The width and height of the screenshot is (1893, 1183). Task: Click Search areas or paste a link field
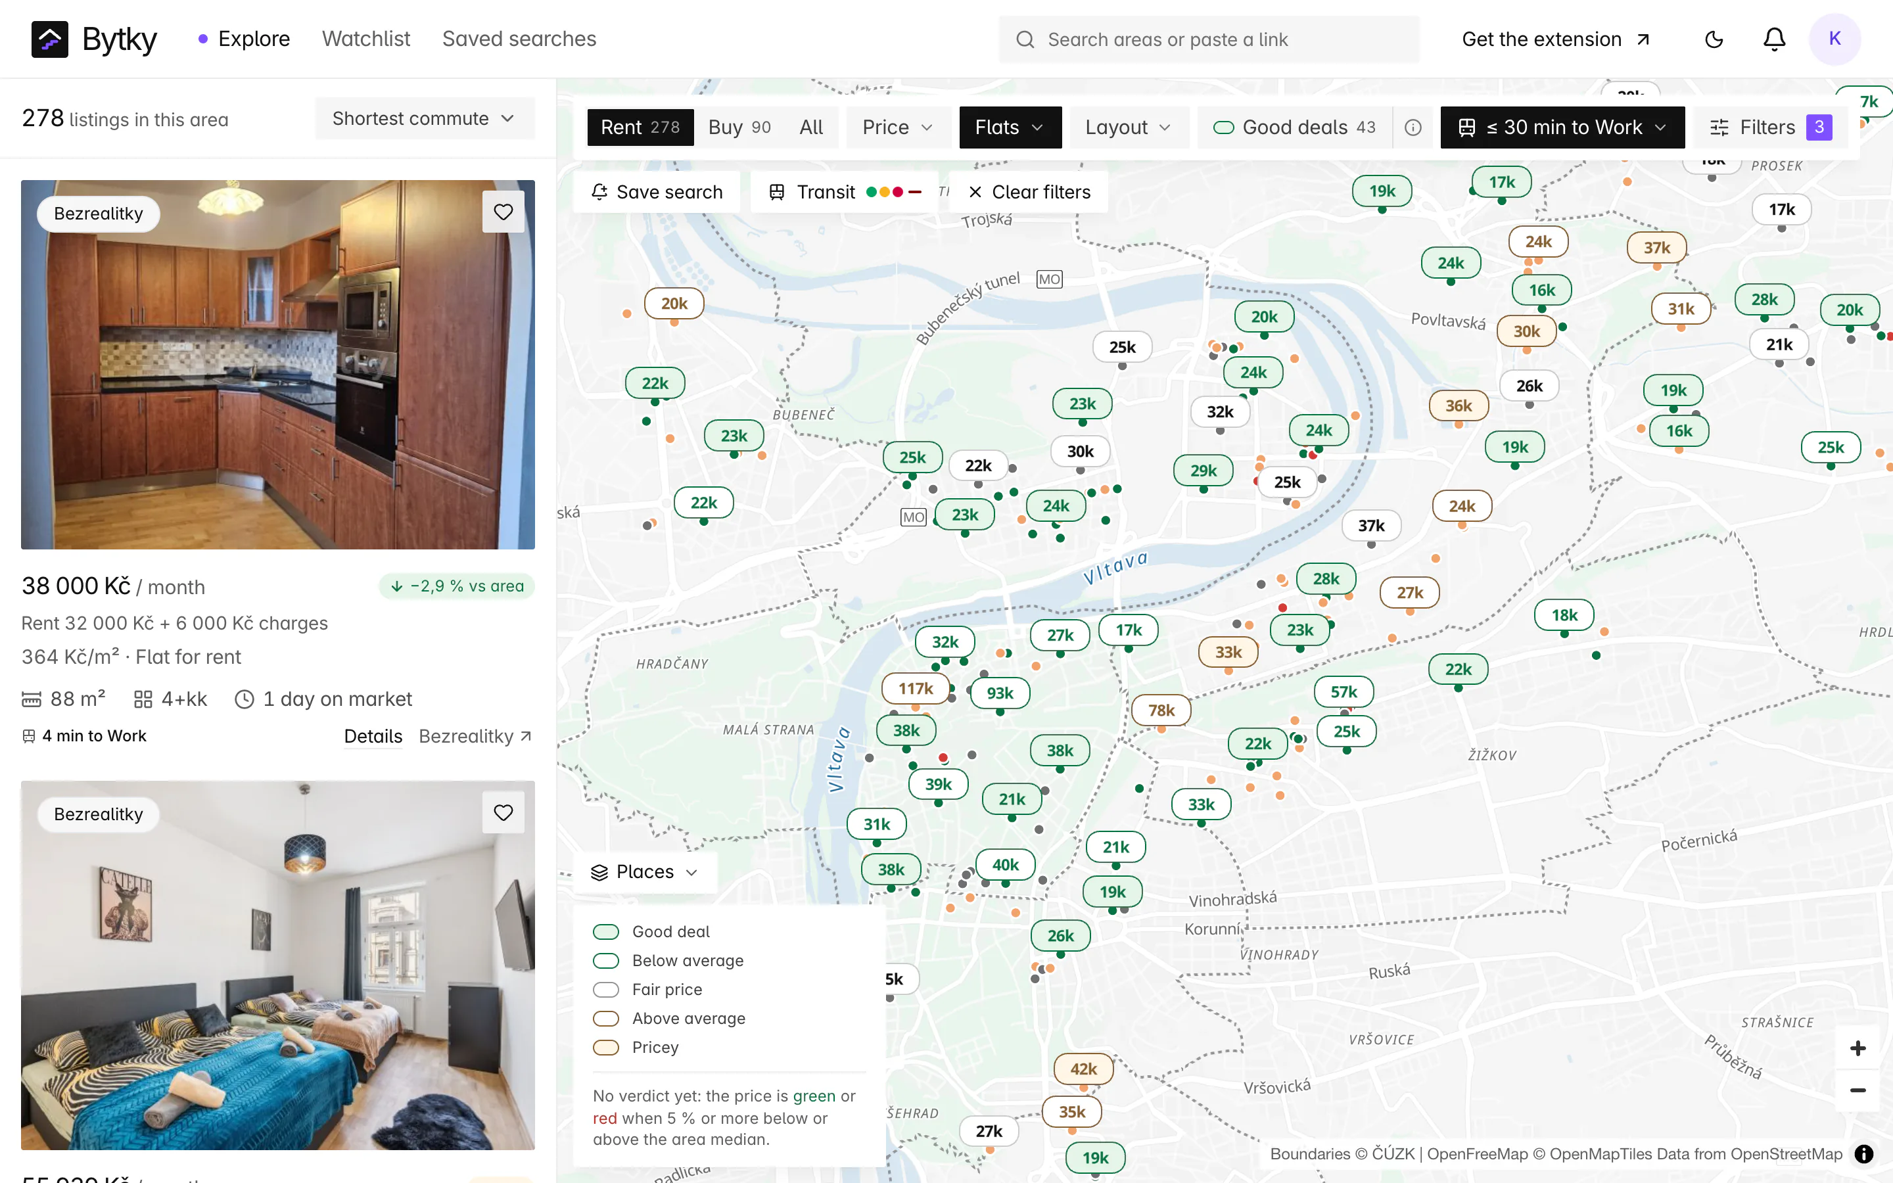coord(1209,39)
